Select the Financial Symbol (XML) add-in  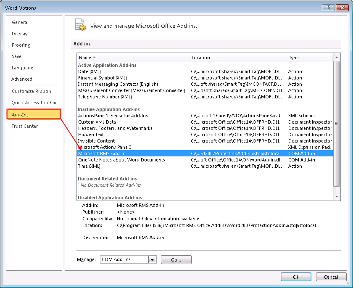click(205, 78)
